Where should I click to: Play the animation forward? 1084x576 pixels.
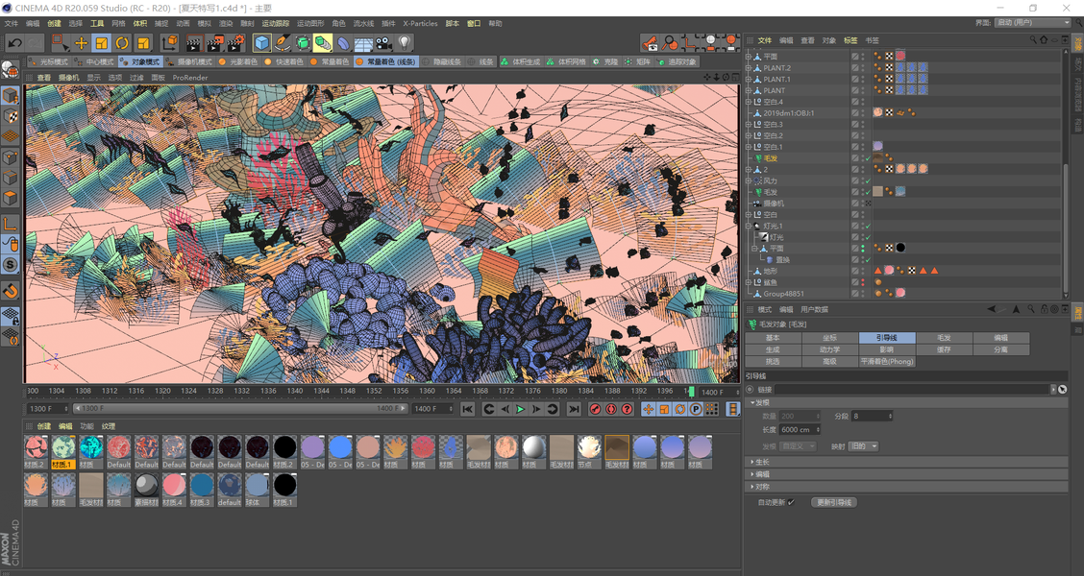[521, 410]
